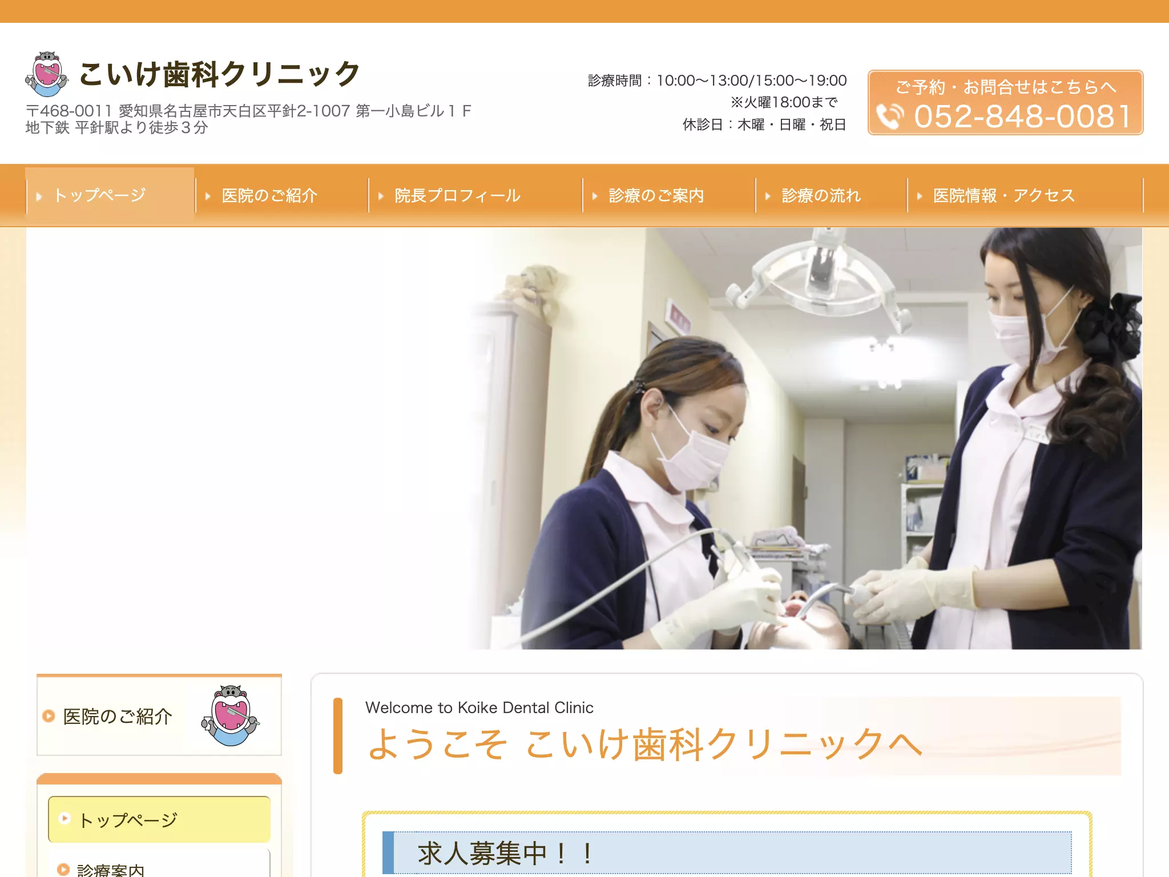Click the 052-848-0081 reservation phone banner
The image size is (1169, 877).
(1005, 103)
